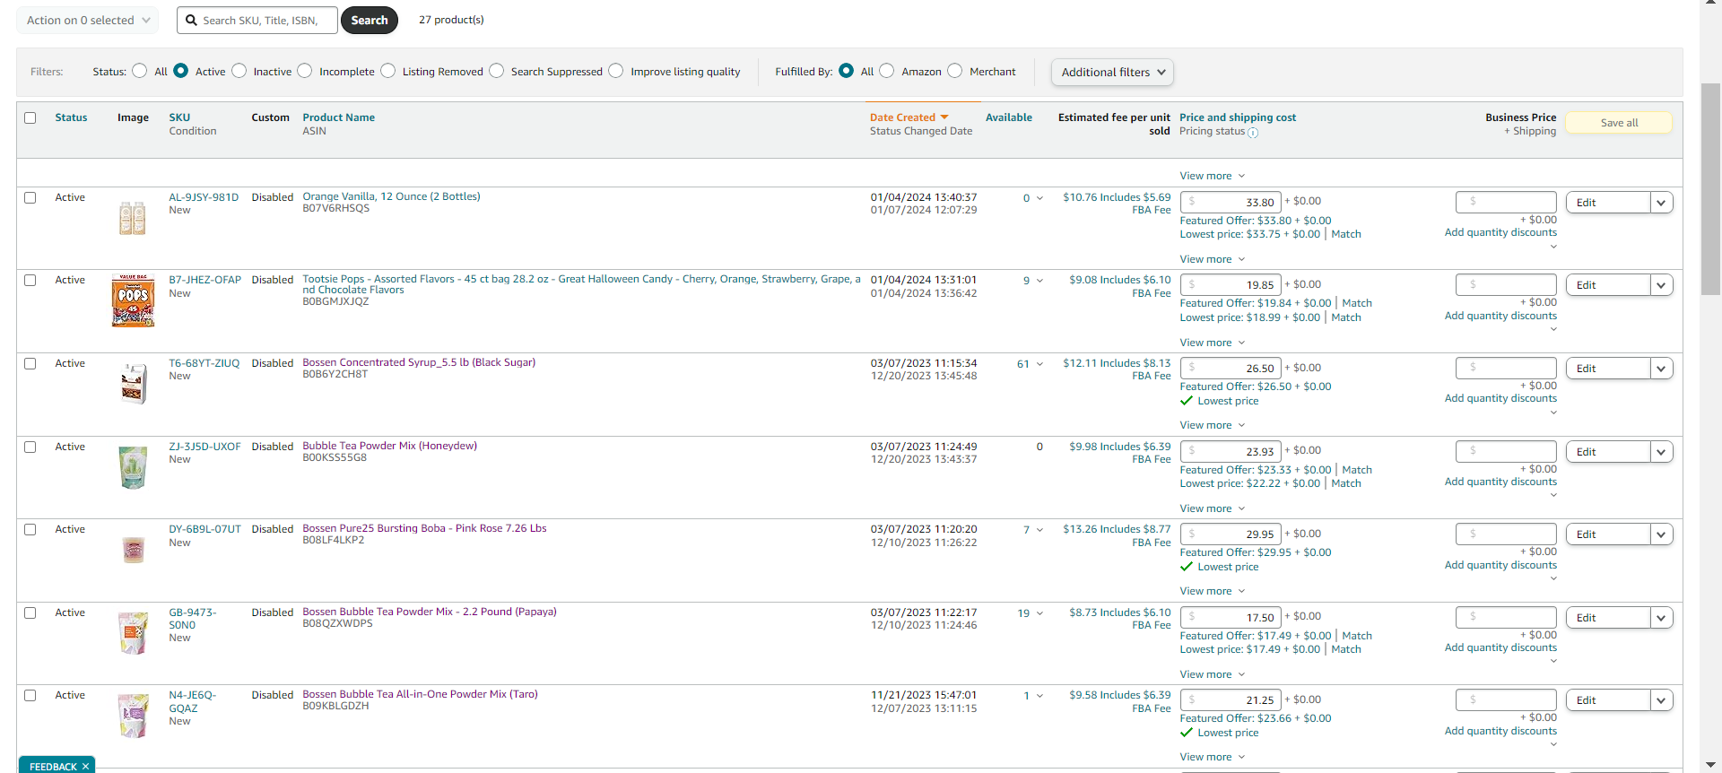Image resolution: width=1722 pixels, height=773 pixels.
Task: Click the Save all button
Action: click(x=1619, y=123)
